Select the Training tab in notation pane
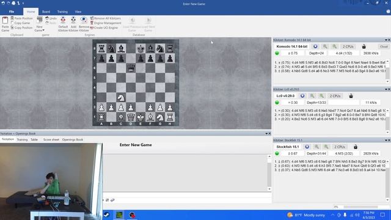Screen dimensions: 391x220 22,140
